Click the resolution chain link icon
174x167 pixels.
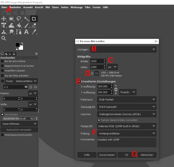(116, 89)
